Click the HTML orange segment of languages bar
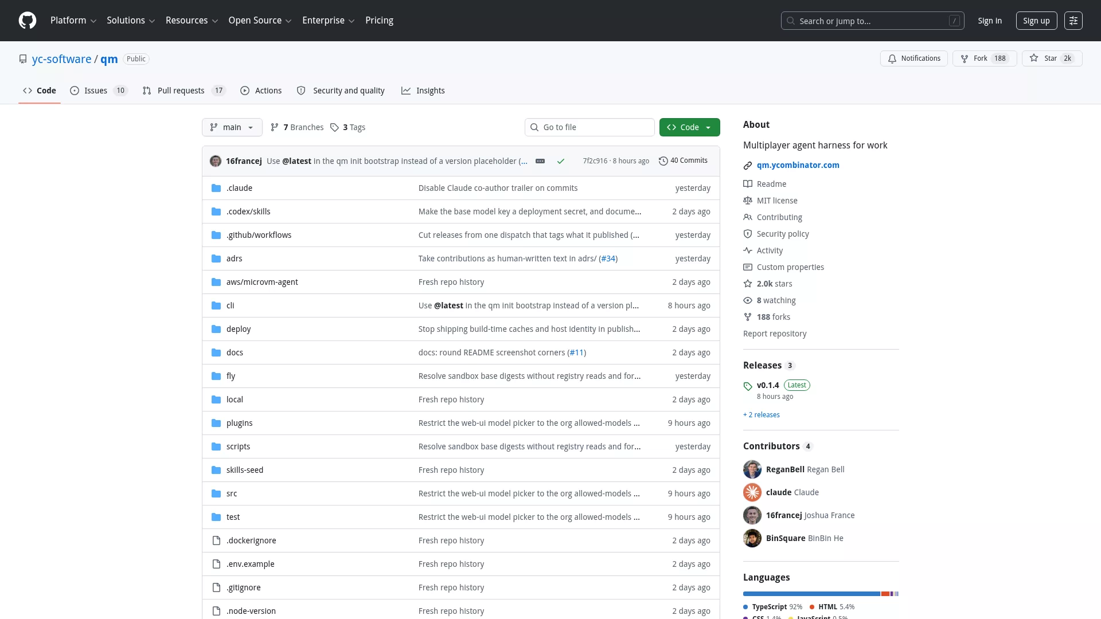Image resolution: width=1101 pixels, height=619 pixels. point(885,594)
